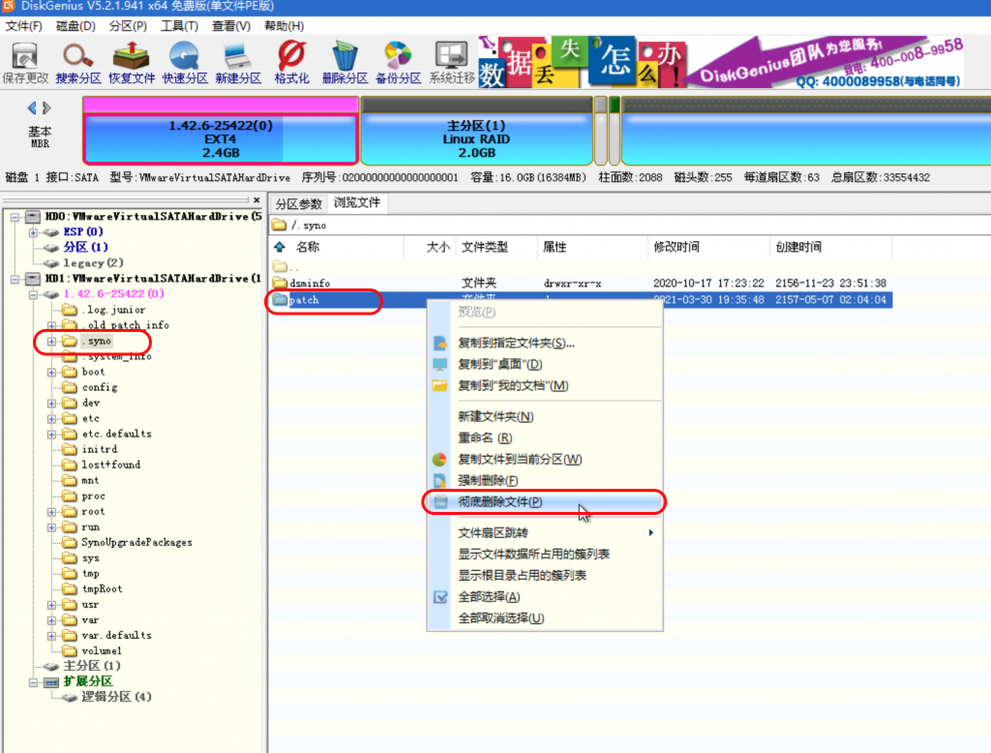Switch to the 浏览文件 tab
Image resolution: width=991 pixels, height=753 pixels.
(x=357, y=202)
